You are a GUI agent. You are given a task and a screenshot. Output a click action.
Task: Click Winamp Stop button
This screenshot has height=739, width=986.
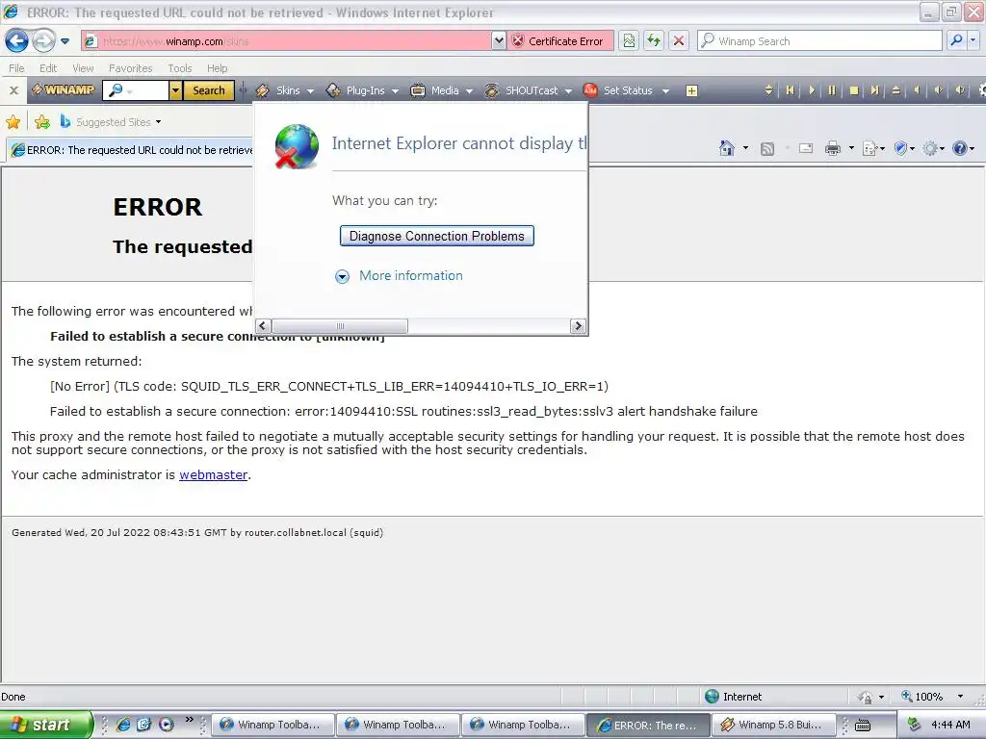(854, 90)
